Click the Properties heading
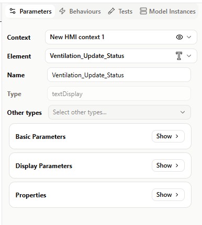 [31, 195]
